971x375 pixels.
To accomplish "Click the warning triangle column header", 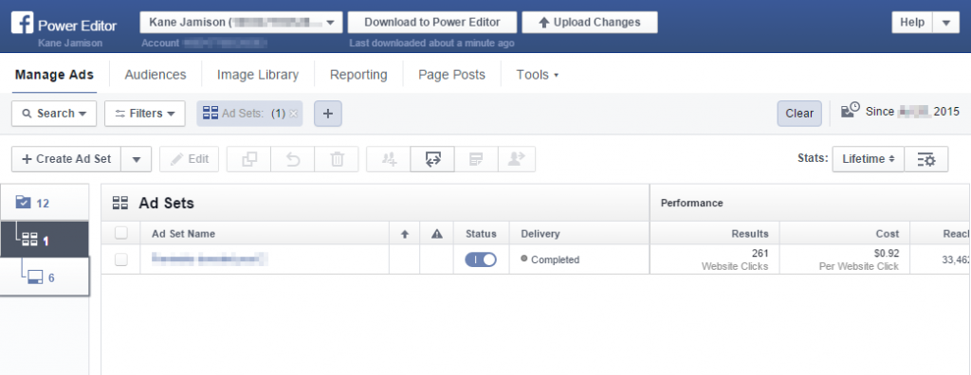I will pos(436,234).
